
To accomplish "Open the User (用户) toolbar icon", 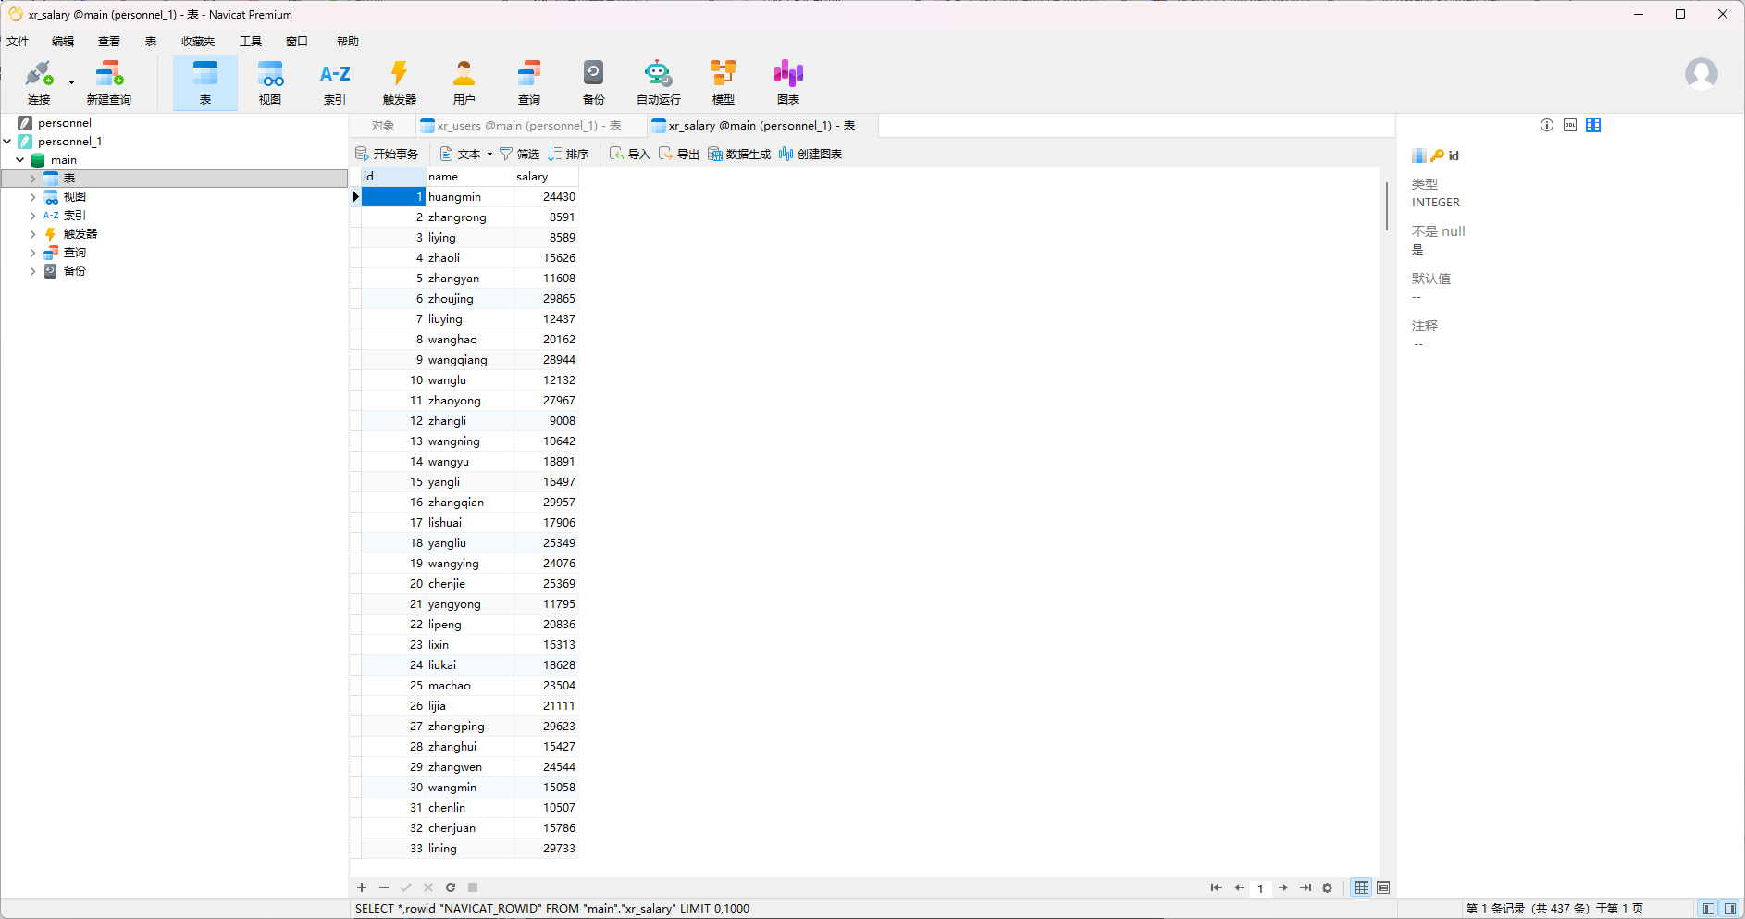I will tap(464, 81).
